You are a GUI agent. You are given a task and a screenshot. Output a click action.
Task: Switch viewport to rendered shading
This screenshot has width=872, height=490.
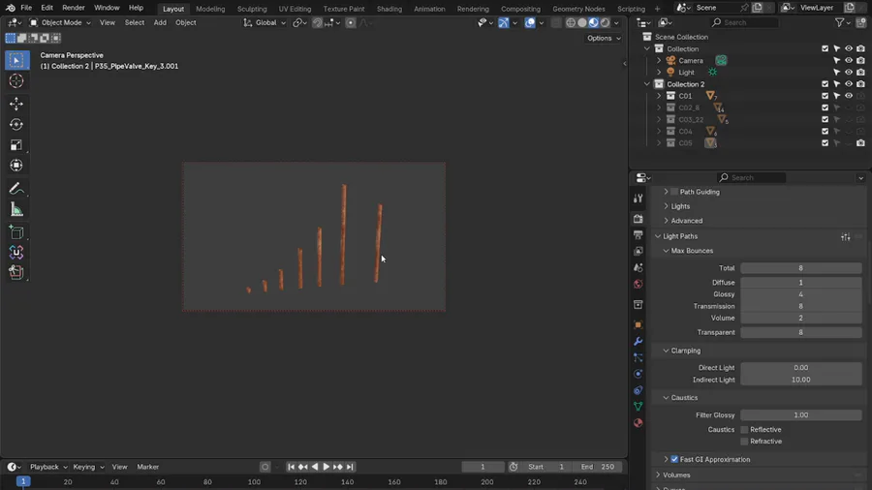click(x=605, y=23)
